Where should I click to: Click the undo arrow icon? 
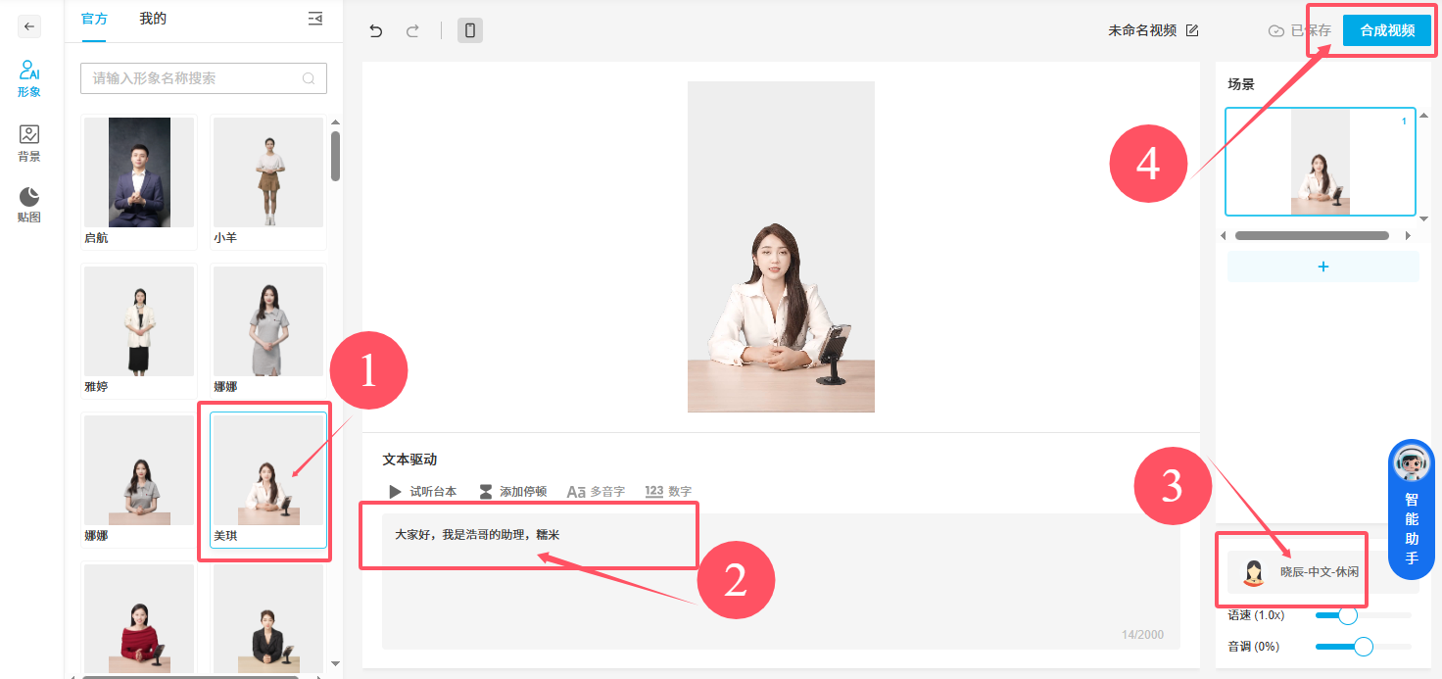[x=375, y=30]
